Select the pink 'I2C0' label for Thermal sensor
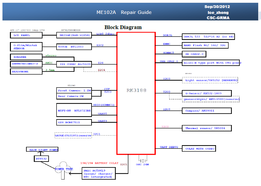This screenshot has width=261, height=186. [x=165, y=127]
